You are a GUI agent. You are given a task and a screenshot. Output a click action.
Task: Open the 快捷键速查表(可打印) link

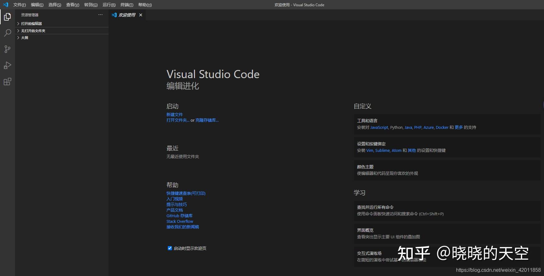[186, 193]
